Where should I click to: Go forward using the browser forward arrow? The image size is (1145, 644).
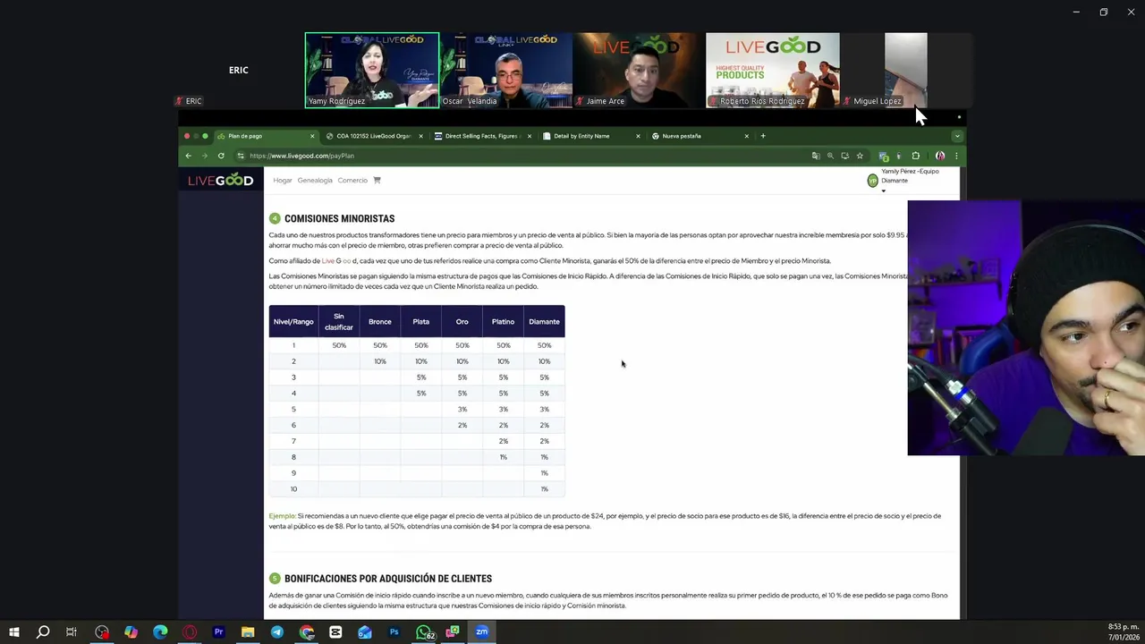click(x=204, y=156)
